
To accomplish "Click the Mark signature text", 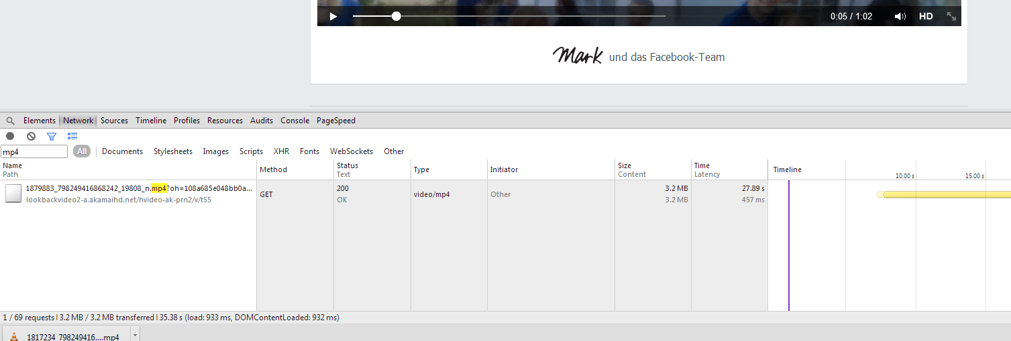I will coord(578,56).
